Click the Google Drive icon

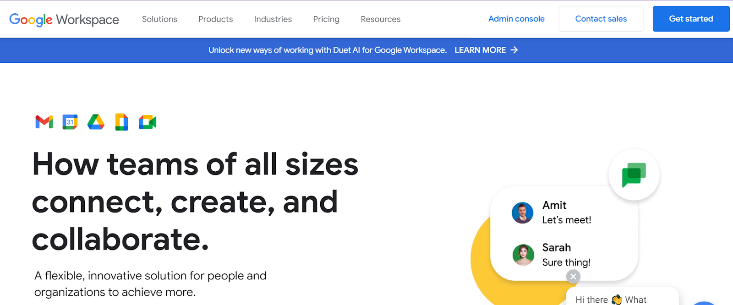click(x=96, y=122)
